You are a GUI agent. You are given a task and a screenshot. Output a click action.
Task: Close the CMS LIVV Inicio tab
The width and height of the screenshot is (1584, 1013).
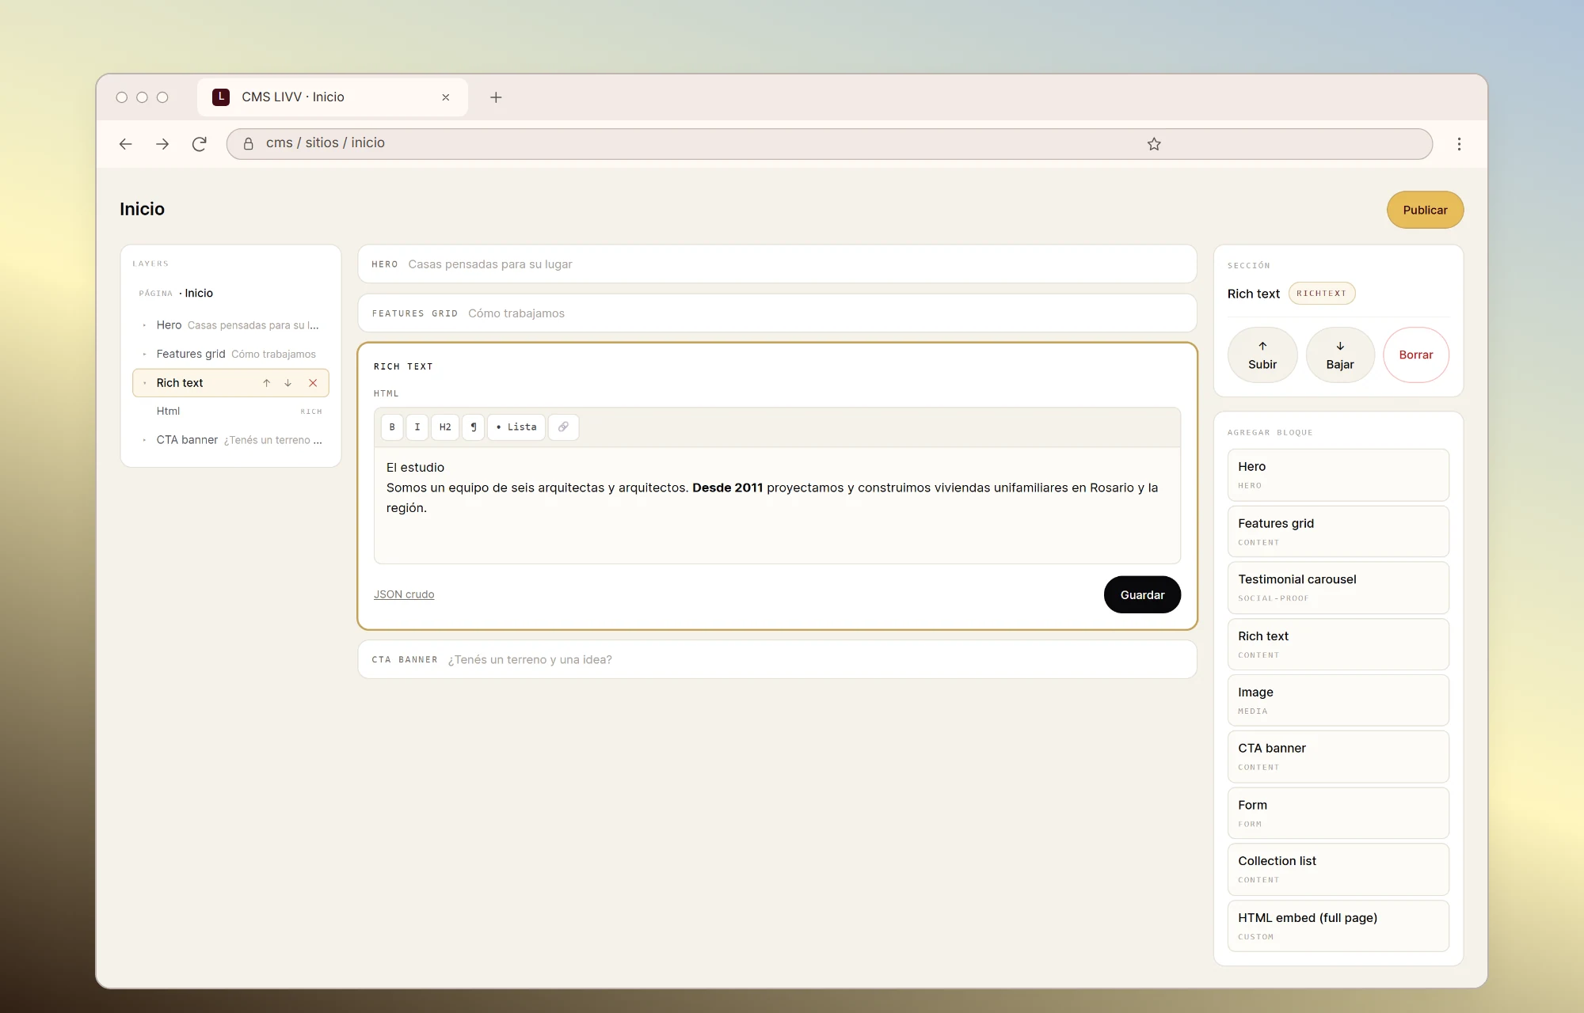pyautogui.click(x=446, y=97)
